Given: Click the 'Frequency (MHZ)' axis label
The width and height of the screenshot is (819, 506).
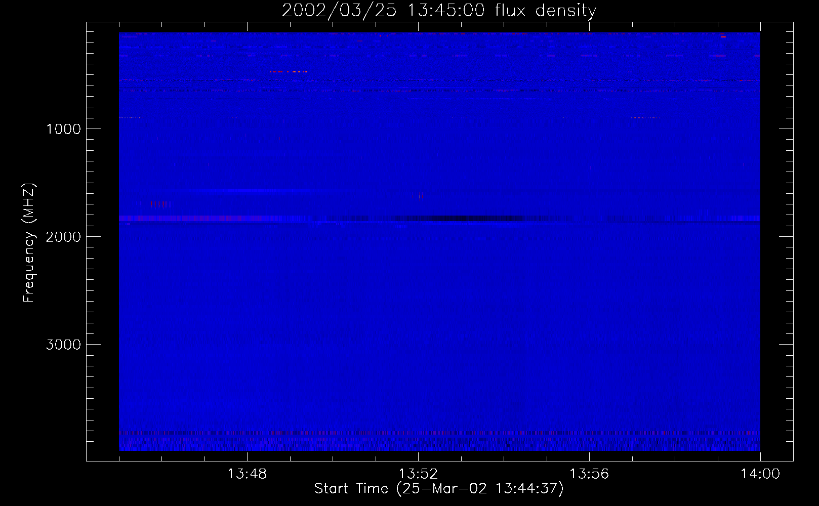Looking at the screenshot, I should (29, 243).
